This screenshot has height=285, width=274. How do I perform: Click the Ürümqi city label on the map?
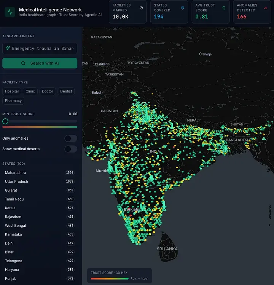click(x=205, y=54)
